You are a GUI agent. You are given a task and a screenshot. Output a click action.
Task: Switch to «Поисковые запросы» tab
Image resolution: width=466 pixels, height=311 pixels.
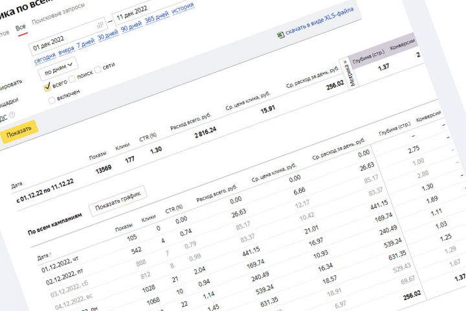point(58,14)
